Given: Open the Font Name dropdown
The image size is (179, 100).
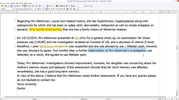Looking at the screenshot, I should coord(29,9).
